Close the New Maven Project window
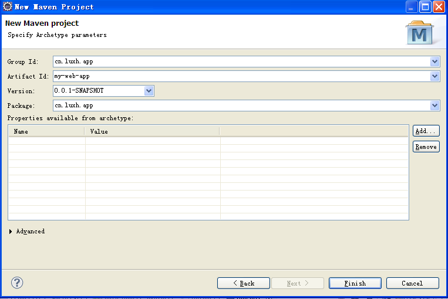The image size is (448, 299). coord(439,7)
